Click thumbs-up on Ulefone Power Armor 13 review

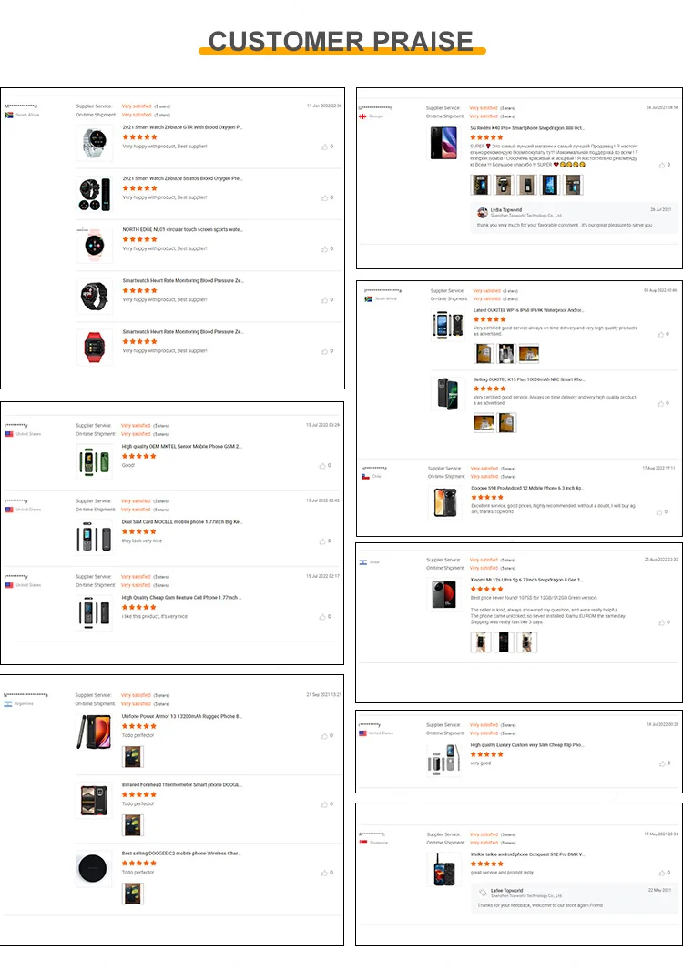(324, 735)
